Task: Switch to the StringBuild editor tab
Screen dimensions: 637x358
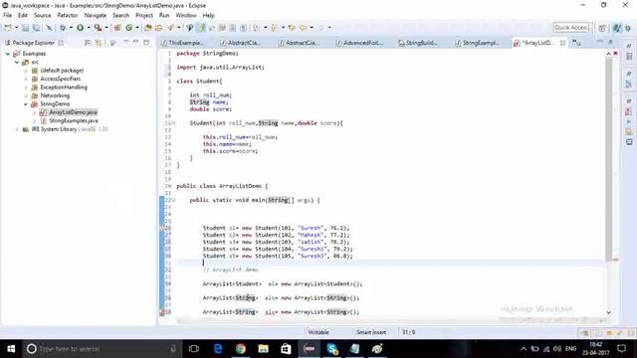Action: 418,43
